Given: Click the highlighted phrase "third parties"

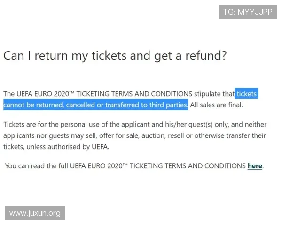Looking at the screenshot, I should pos(168,105).
